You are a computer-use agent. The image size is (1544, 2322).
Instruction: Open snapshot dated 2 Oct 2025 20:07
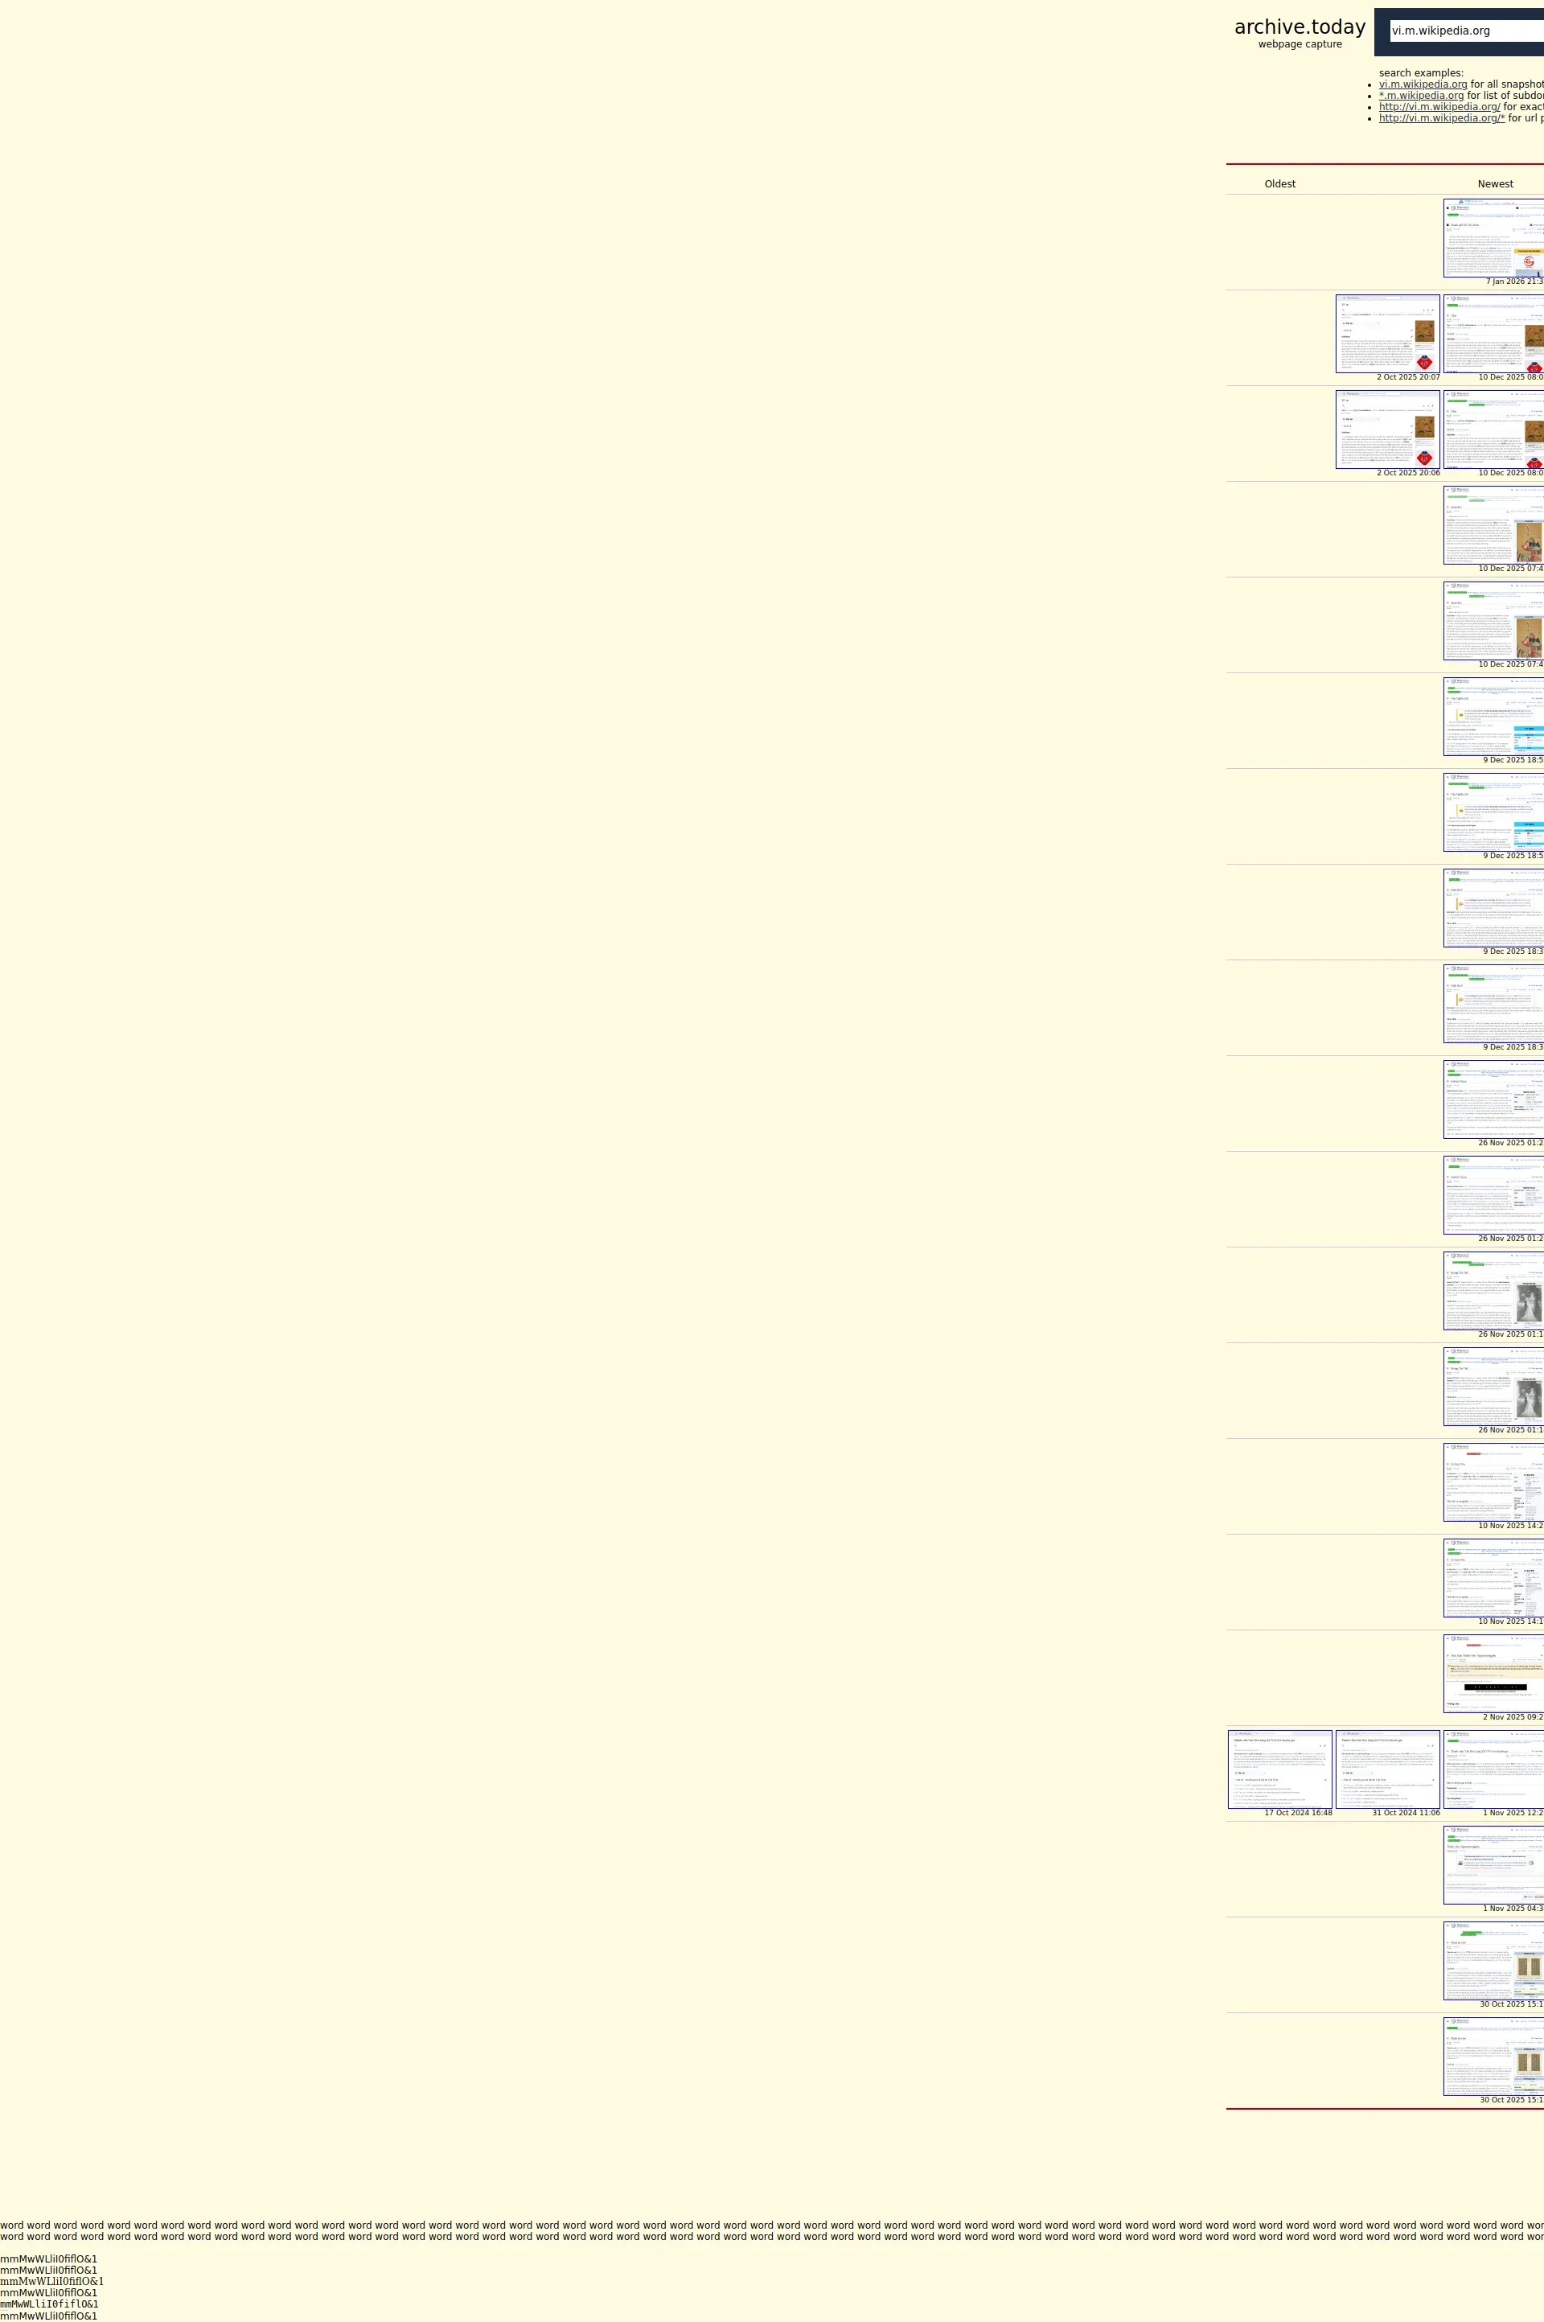[1387, 333]
